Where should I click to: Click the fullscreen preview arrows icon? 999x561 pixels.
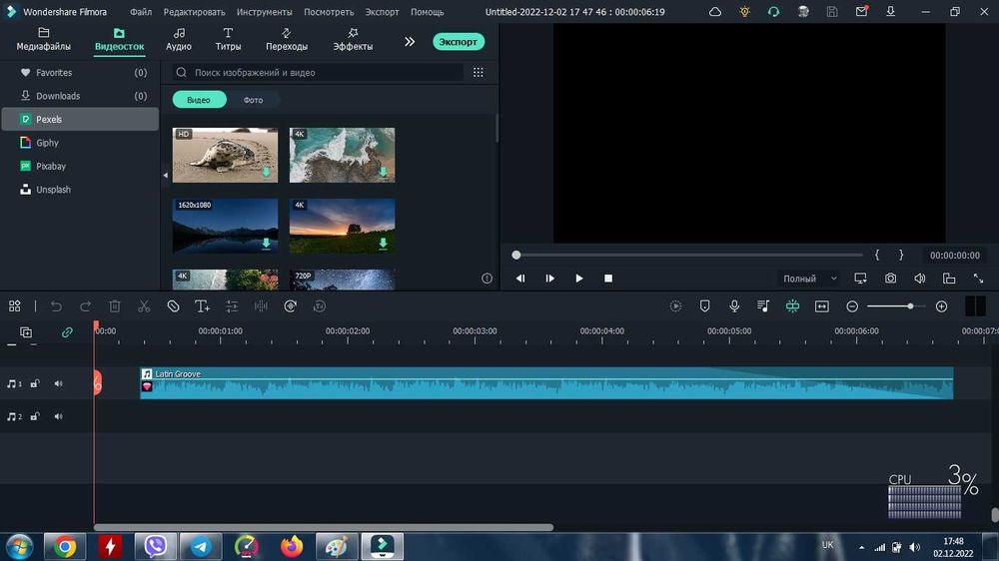tap(978, 279)
